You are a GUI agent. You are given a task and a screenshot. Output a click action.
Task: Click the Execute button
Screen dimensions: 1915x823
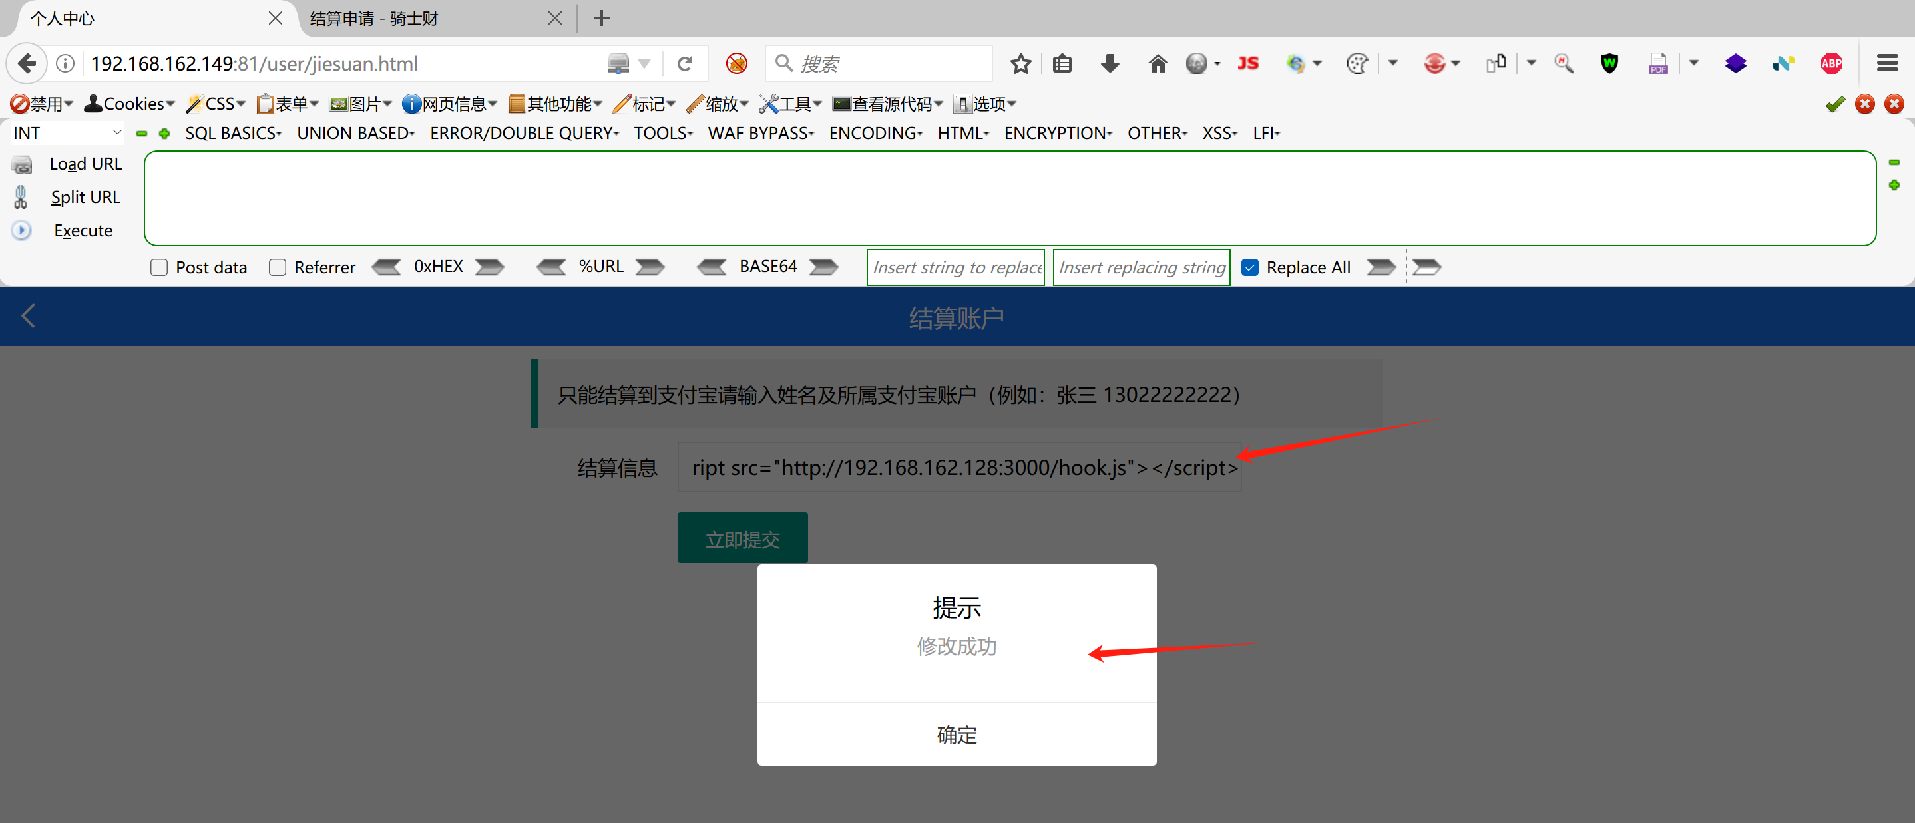click(83, 230)
